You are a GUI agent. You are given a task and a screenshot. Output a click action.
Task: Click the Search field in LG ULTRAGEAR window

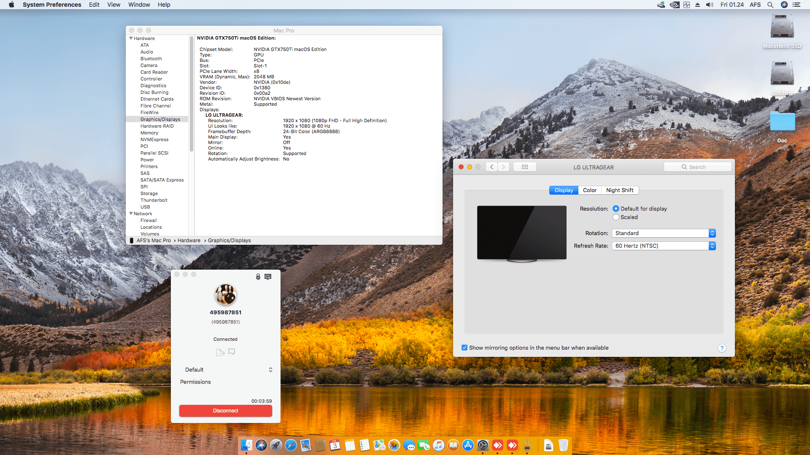pos(698,167)
